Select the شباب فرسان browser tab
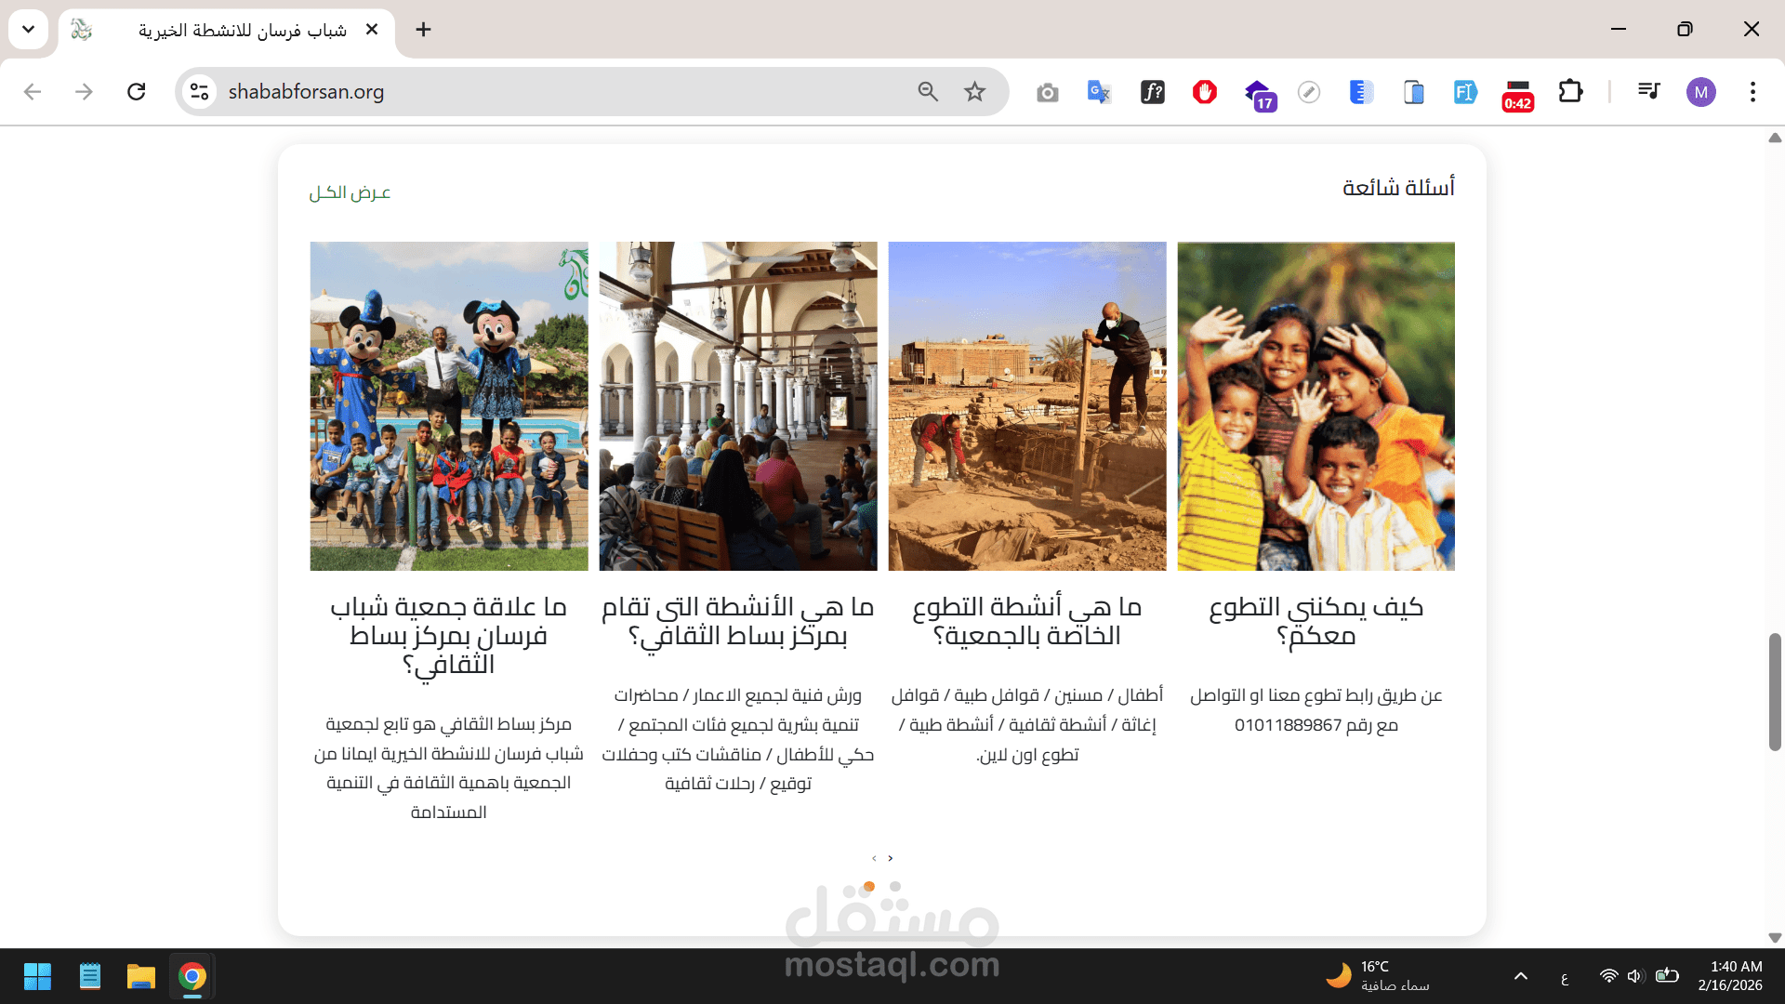Image resolution: width=1785 pixels, height=1004 pixels. 242,30
